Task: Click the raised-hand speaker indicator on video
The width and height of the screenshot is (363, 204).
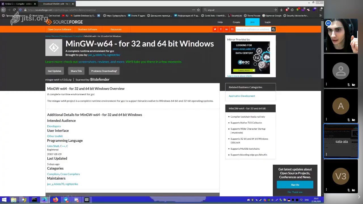Action: 328,23
